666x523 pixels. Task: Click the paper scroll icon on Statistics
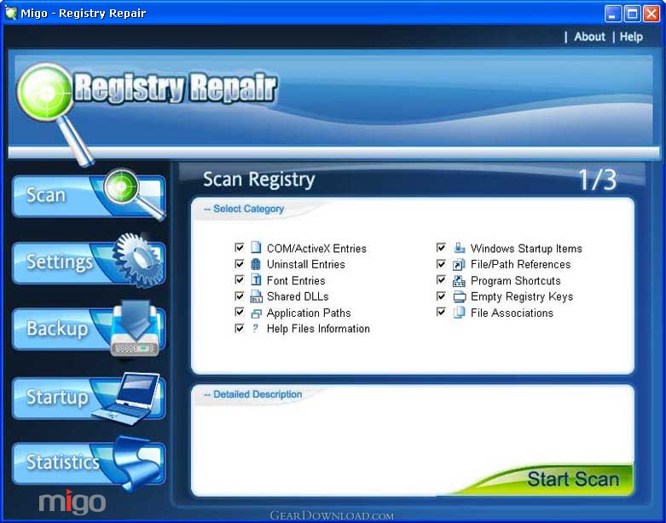pos(136,463)
